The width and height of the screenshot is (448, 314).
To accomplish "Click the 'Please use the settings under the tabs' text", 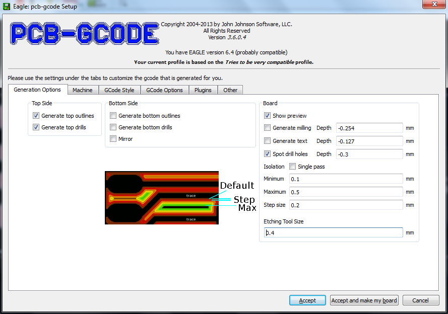I will click(115, 78).
